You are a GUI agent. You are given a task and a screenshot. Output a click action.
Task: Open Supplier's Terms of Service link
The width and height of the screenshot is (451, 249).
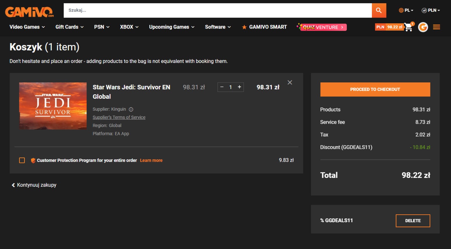click(119, 117)
